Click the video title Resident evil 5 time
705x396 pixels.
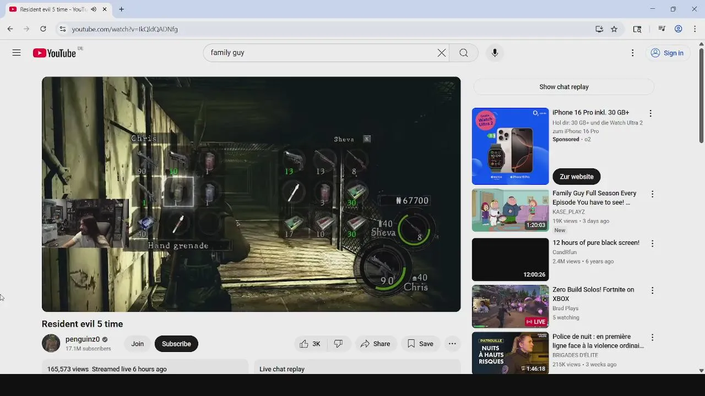(82, 324)
